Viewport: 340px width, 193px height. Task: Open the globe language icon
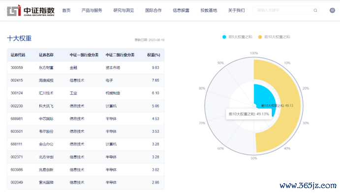pos(332,10)
